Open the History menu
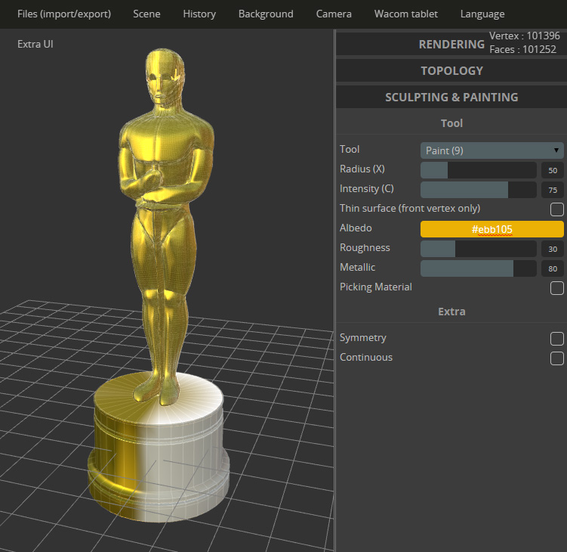The width and height of the screenshot is (567, 552). tap(199, 14)
